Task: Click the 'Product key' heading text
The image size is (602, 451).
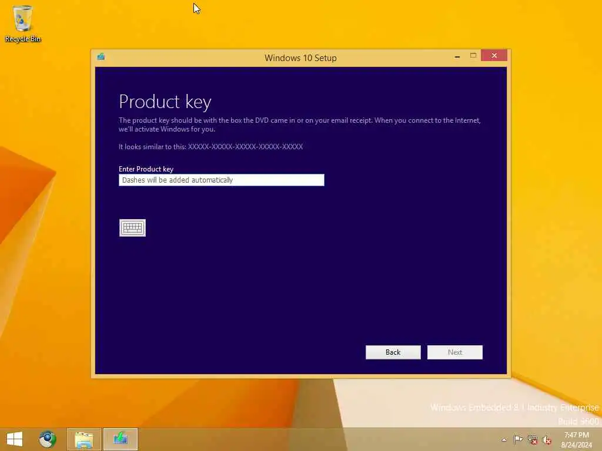Action: point(165,102)
